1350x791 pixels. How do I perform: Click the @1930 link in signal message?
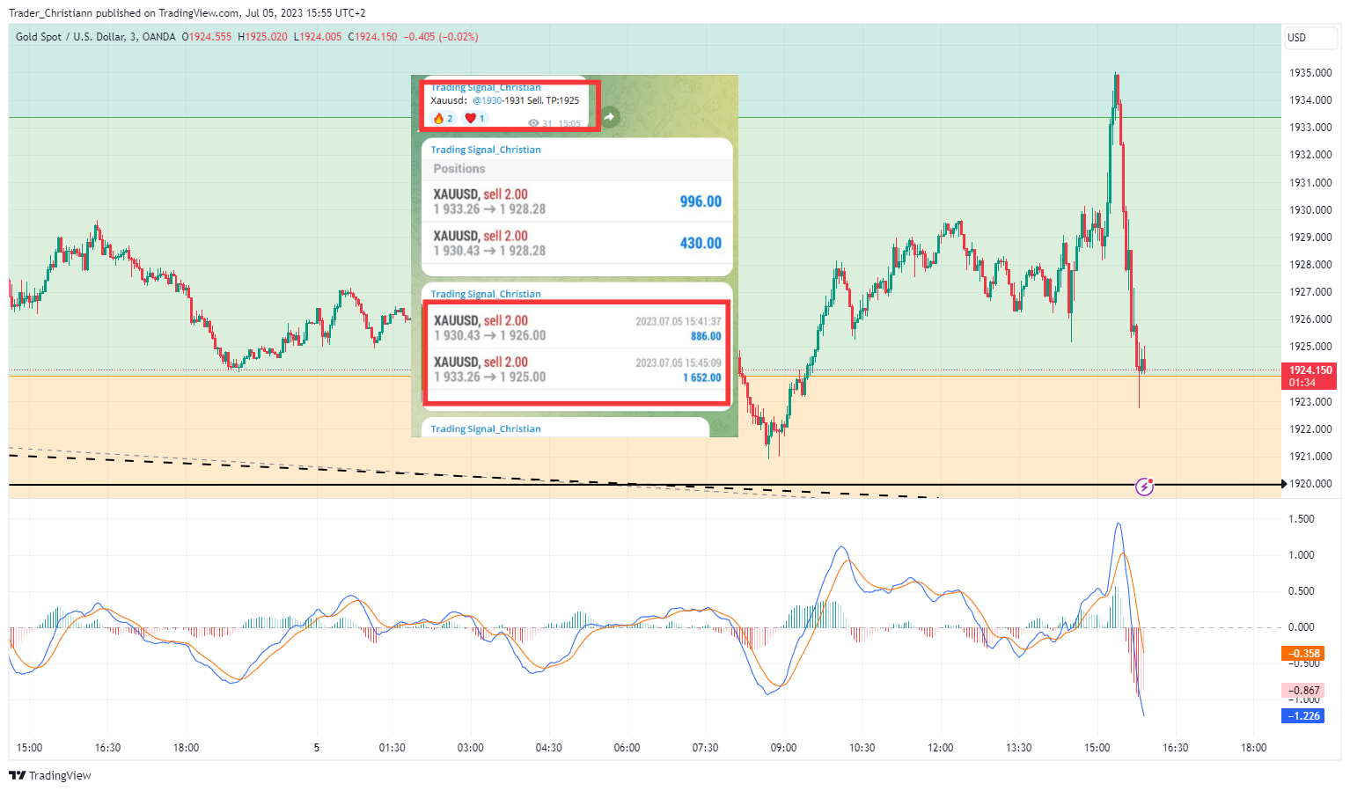(x=488, y=100)
